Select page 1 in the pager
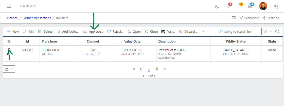284x106 pixels. coord(149,70)
